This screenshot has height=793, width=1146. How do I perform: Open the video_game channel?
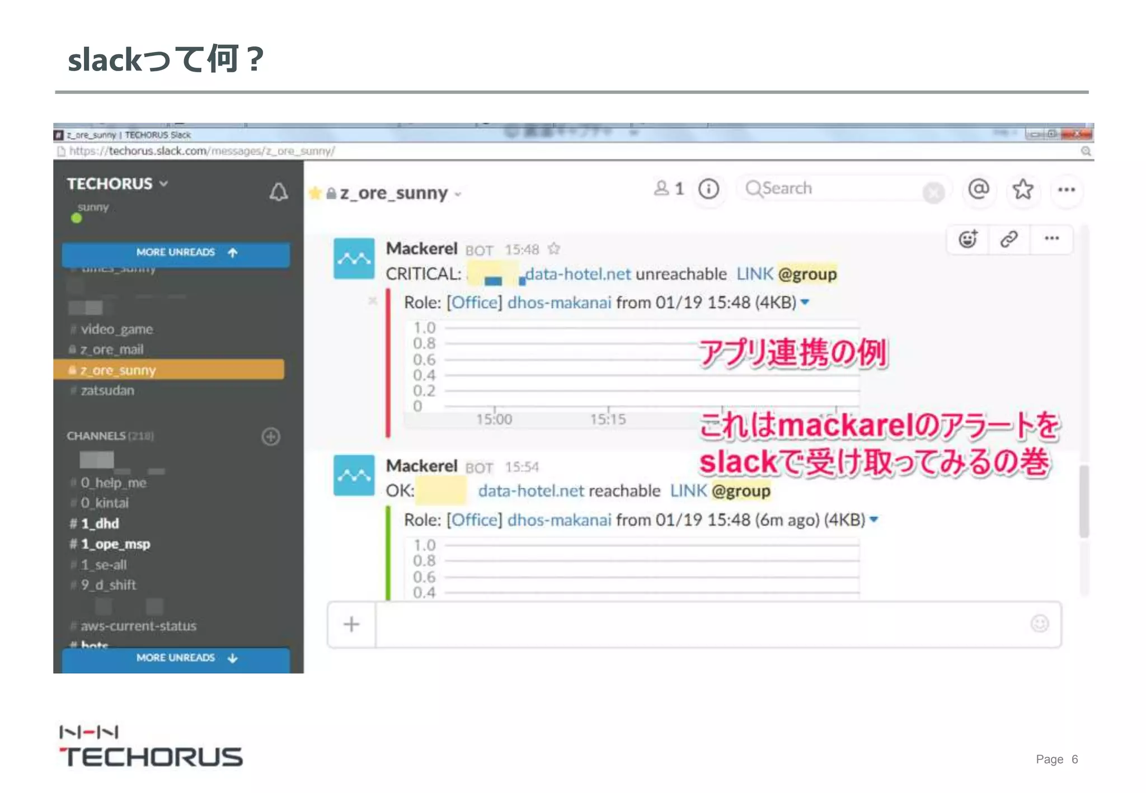click(116, 329)
